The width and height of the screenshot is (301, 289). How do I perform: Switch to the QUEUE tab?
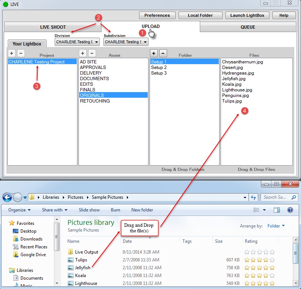tap(248, 27)
